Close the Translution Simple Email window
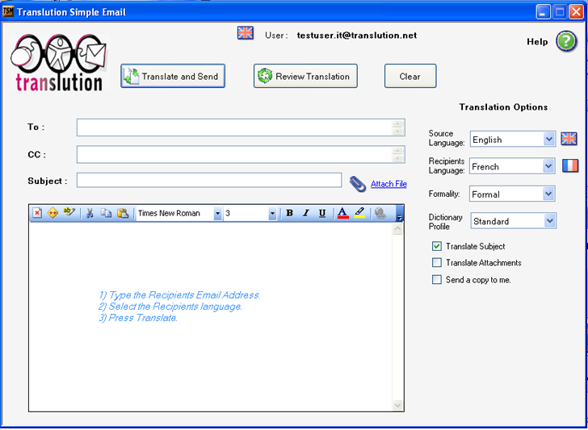588x430 pixels. tap(576, 12)
